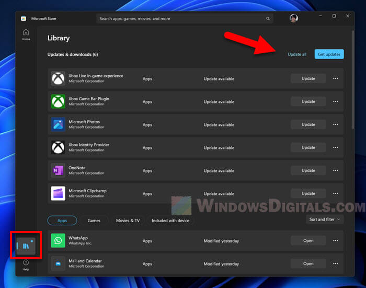Click the Microsoft Photos title text
This screenshot has height=288, width=366.
point(84,122)
